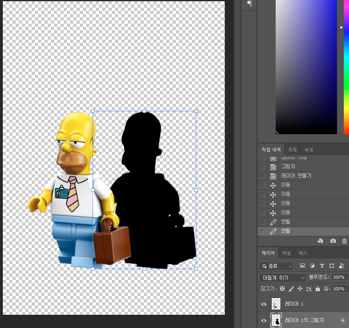The width and height of the screenshot is (349, 328).
Task: Switch to the 조정 tab
Action: pyautogui.click(x=292, y=149)
